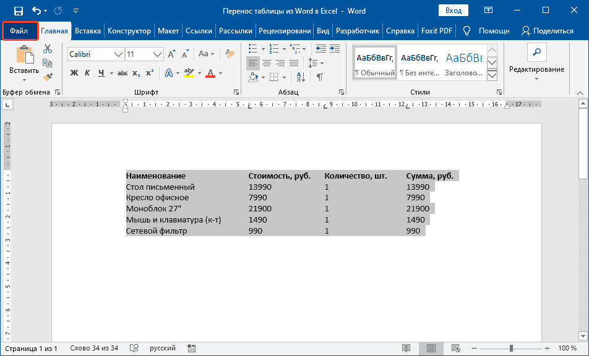Click русский language indicator in status bar
This screenshot has height=356, width=589.
[162, 348]
